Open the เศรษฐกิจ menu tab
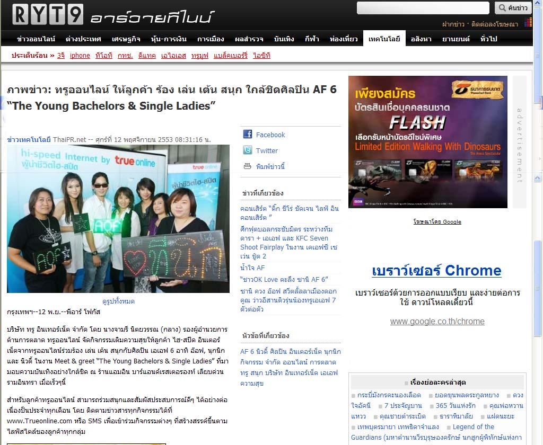Screen dimensions: 543x445 [x=126, y=39]
